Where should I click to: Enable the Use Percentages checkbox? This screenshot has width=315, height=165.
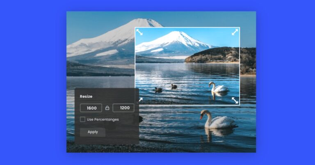click(83, 119)
